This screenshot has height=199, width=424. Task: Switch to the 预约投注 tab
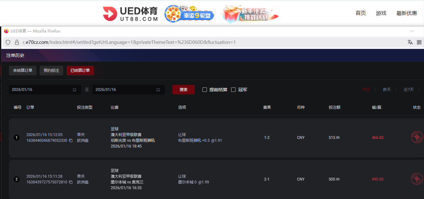51,71
